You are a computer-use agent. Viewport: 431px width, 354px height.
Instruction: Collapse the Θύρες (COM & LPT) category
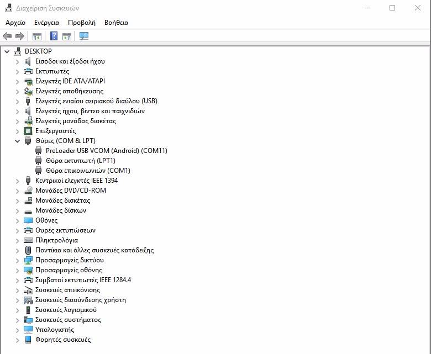point(17,141)
